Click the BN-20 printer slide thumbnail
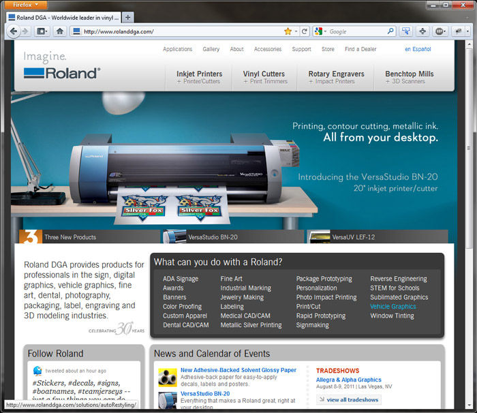Screen dimensions: 477x413 tap(174, 236)
